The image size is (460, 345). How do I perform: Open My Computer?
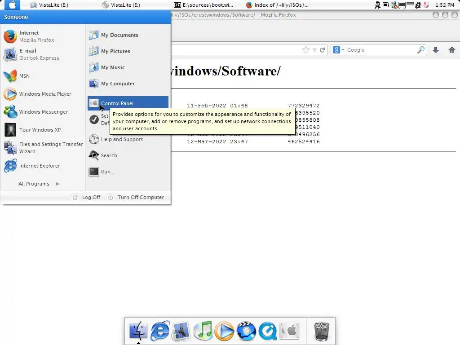tap(112, 84)
